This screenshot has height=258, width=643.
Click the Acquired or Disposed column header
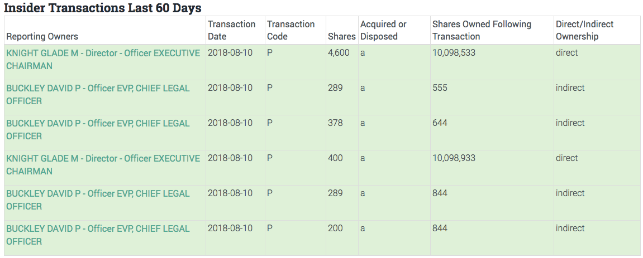click(x=383, y=31)
